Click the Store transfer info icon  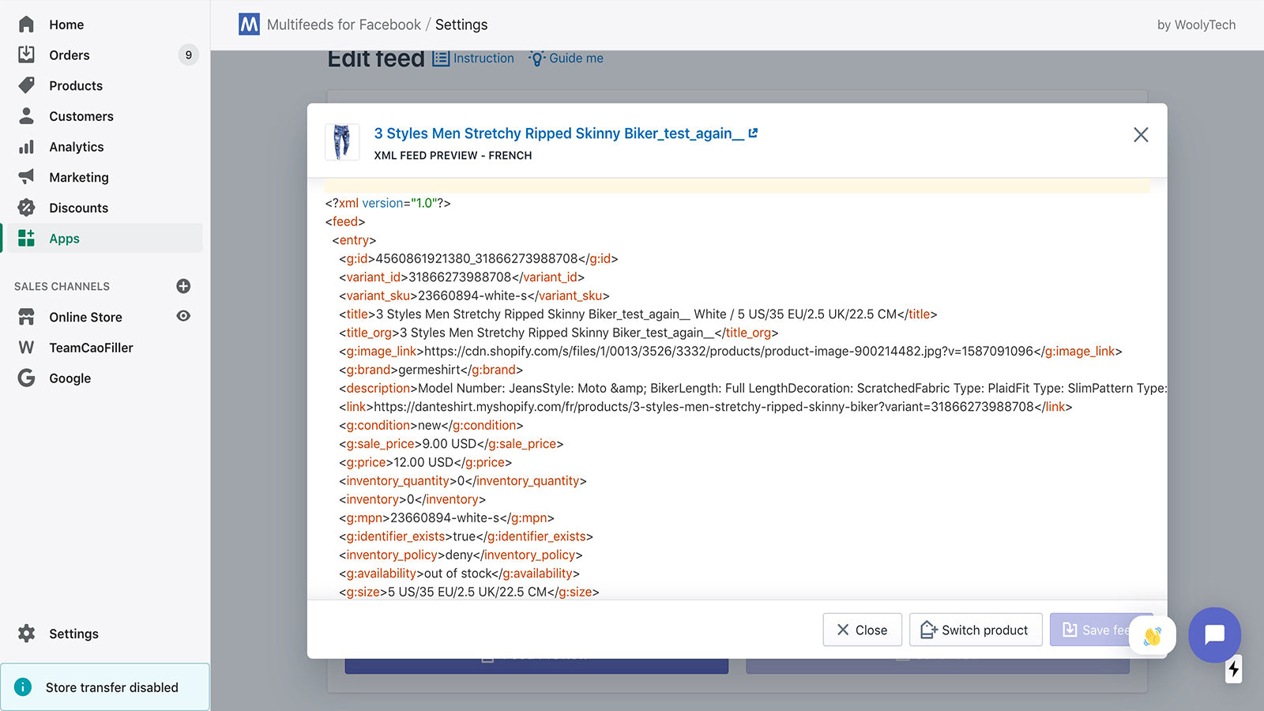23,687
